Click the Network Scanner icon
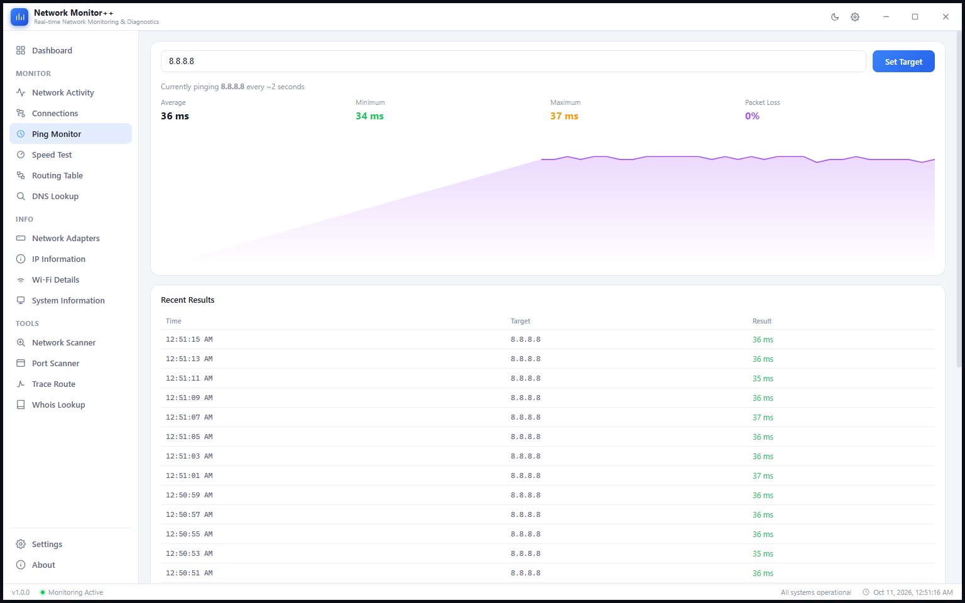The image size is (965, 603). [21, 342]
